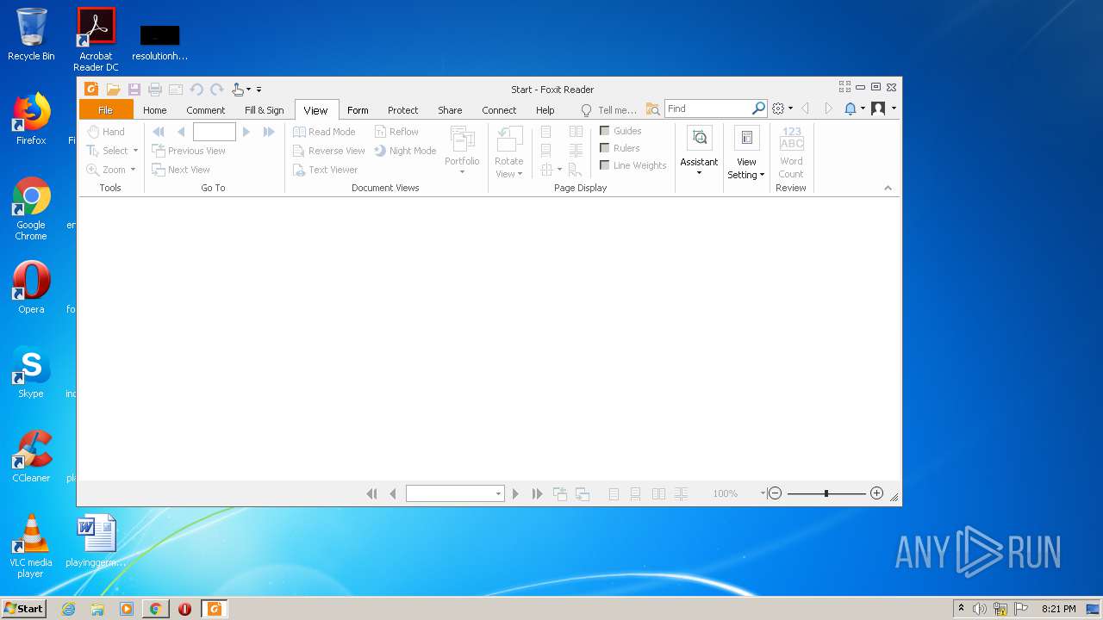Click the Find text input field
This screenshot has height=620, width=1103.
(708, 108)
